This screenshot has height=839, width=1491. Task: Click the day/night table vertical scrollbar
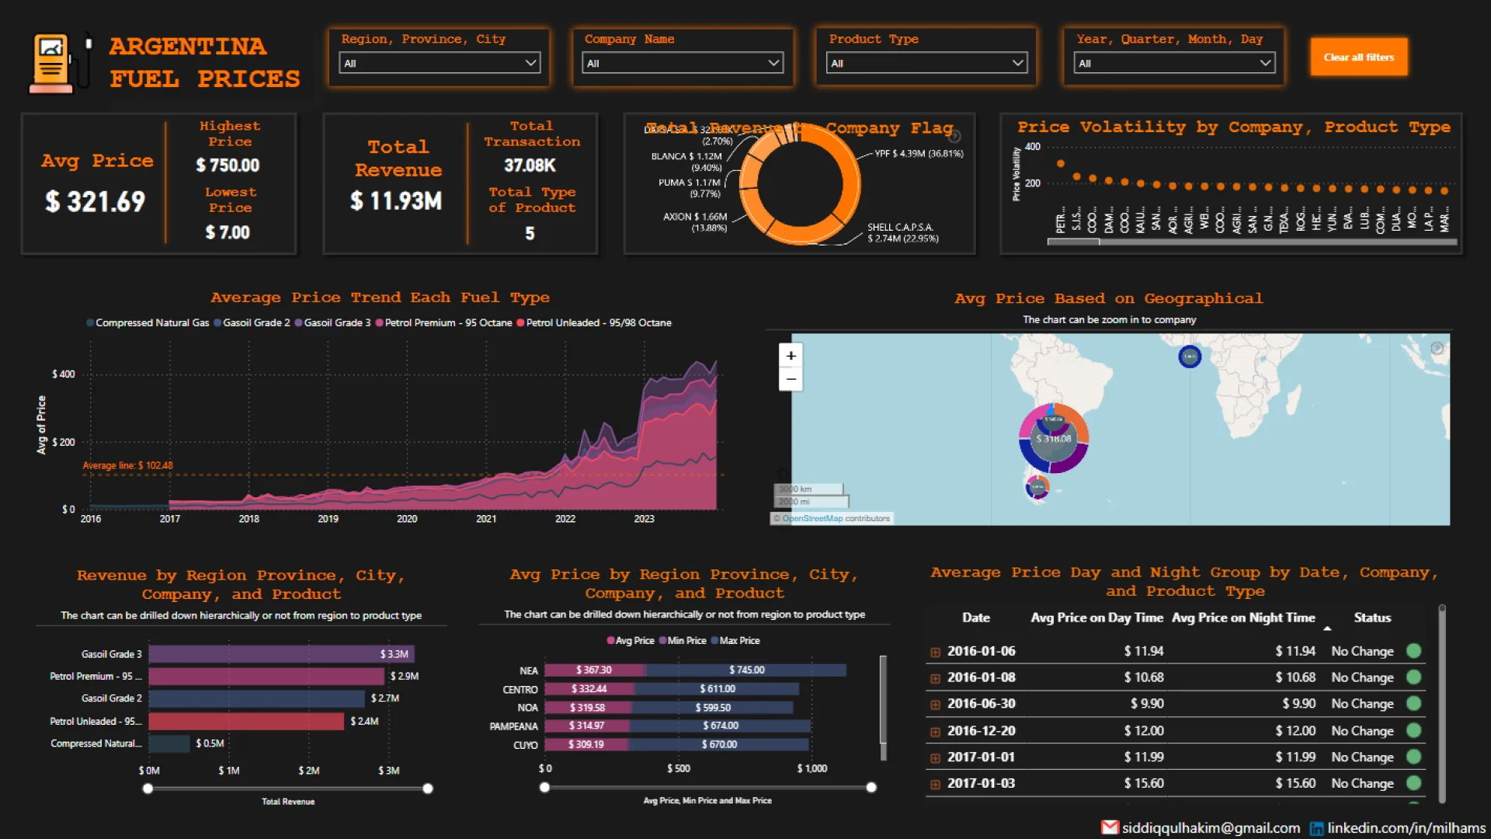pyautogui.click(x=1442, y=703)
